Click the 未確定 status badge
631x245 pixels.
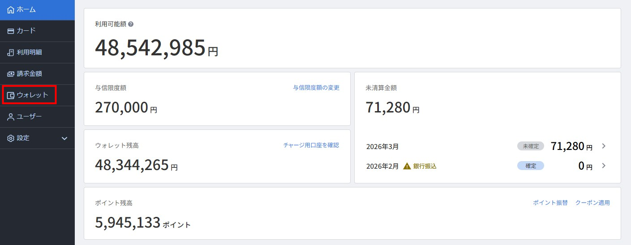click(x=530, y=146)
